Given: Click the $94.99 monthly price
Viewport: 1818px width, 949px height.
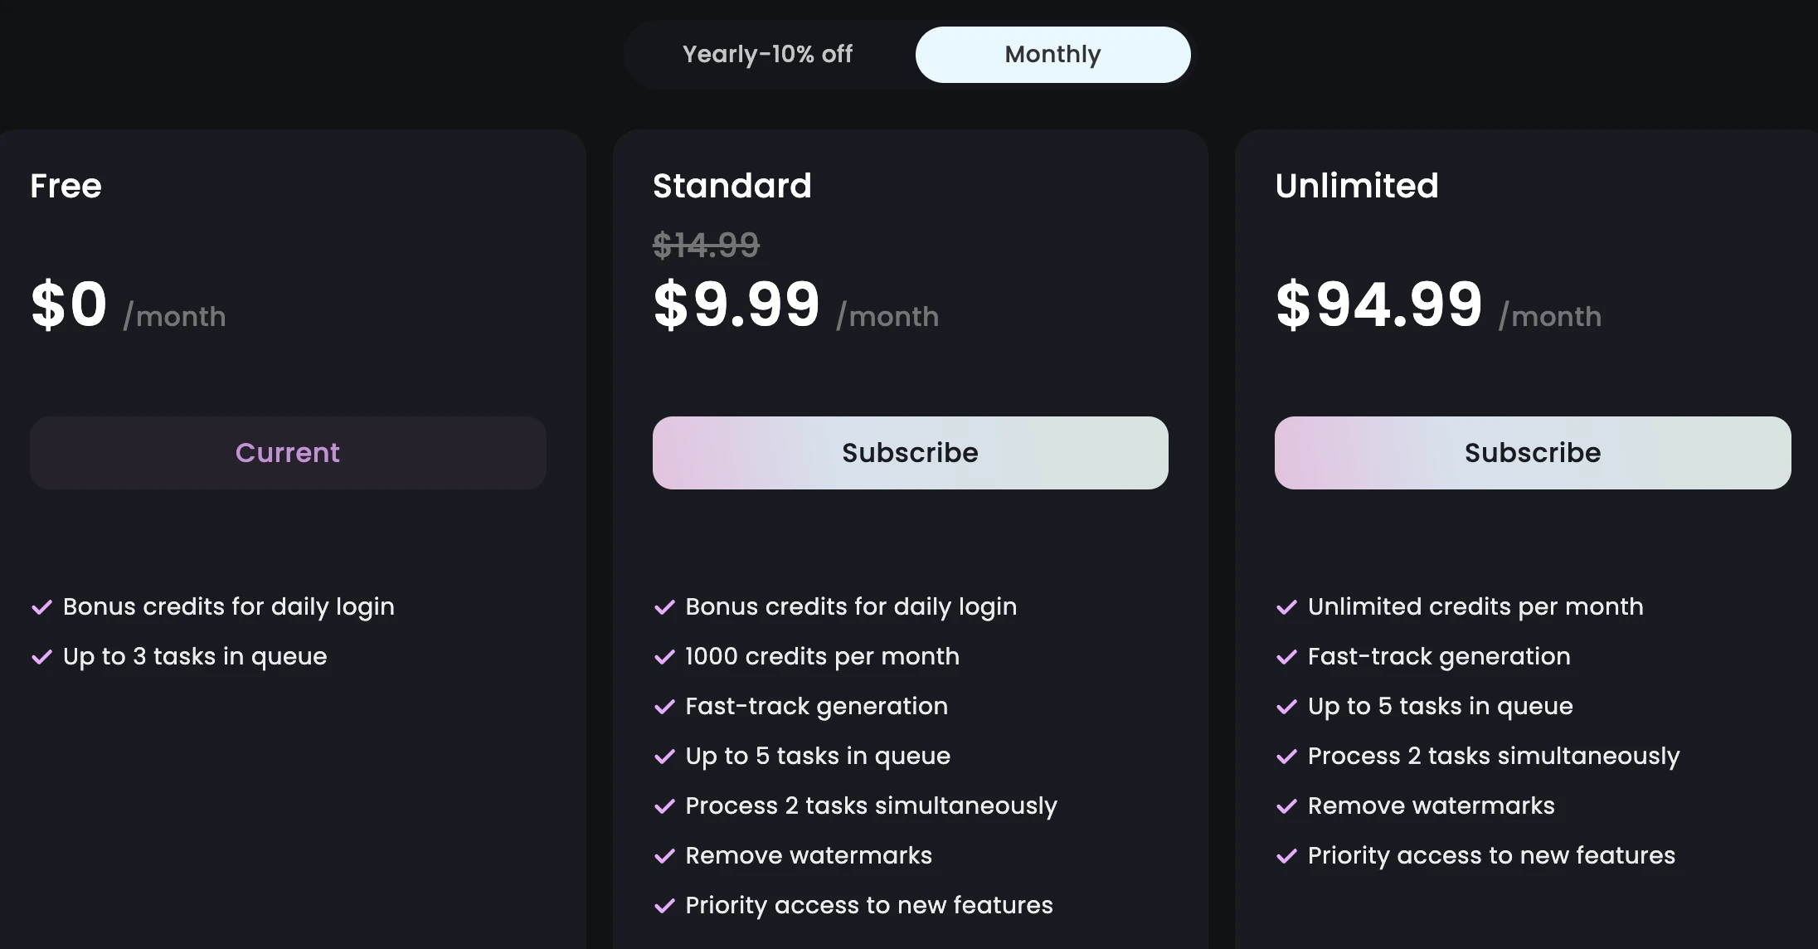Looking at the screenshot, I should (1378, 304).
